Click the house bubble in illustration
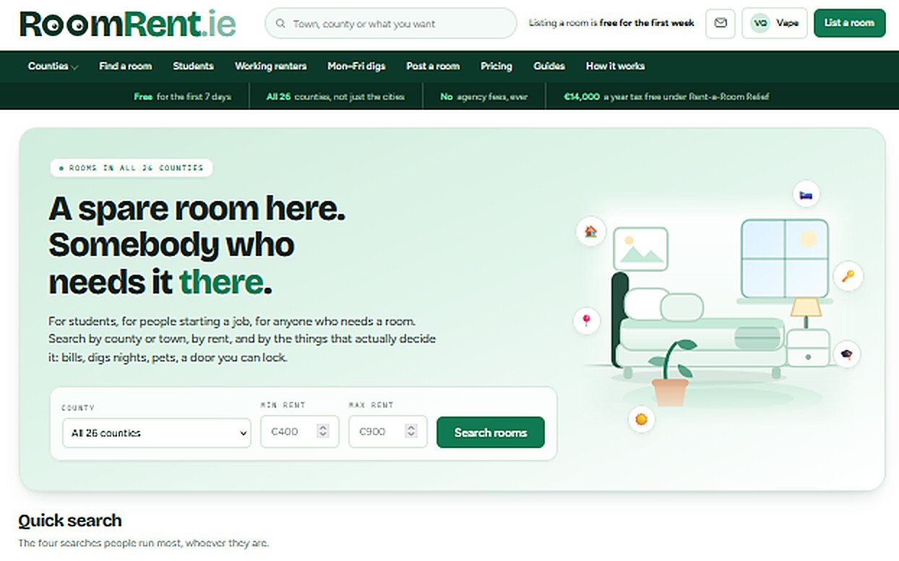The image size is (899, 561). [x=590, y=231]
